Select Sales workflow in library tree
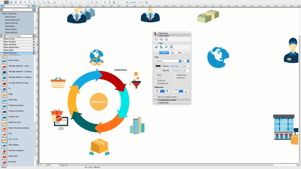The image size is (301, 169). click(11, 32)
